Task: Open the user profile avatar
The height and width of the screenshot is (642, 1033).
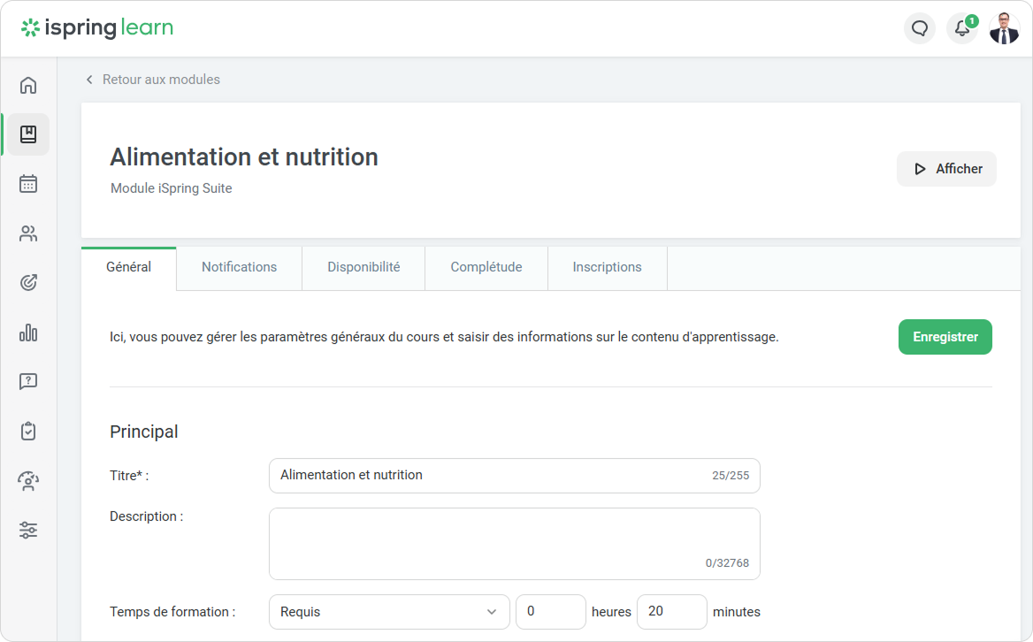Action: [x=1004, y=28]
